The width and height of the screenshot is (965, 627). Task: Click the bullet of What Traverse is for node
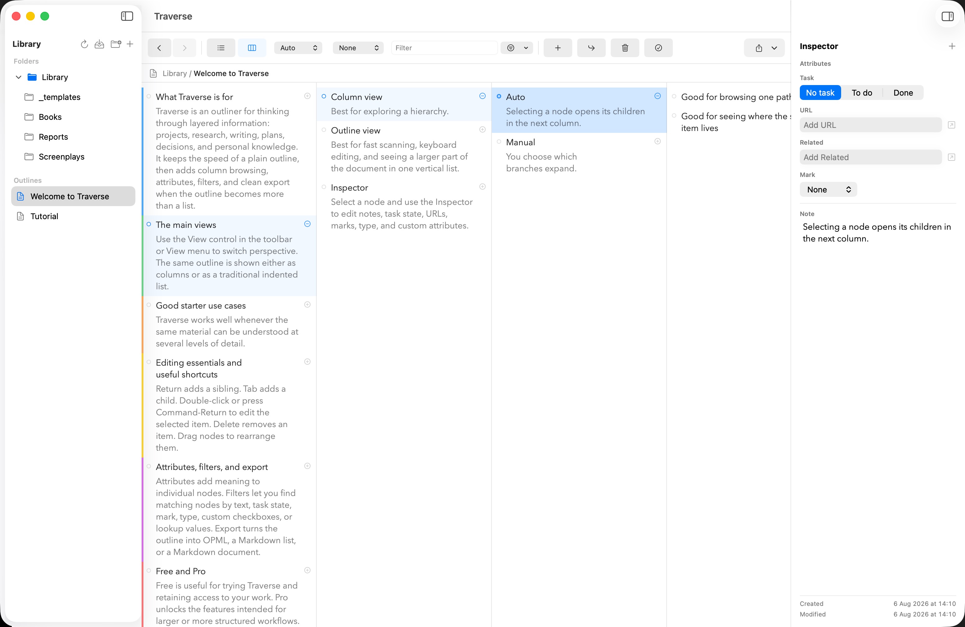pos(149,97)
